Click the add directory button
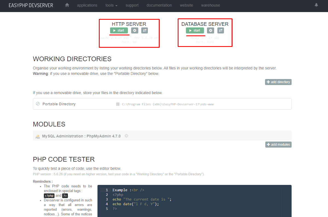 [x=278, y=82]
